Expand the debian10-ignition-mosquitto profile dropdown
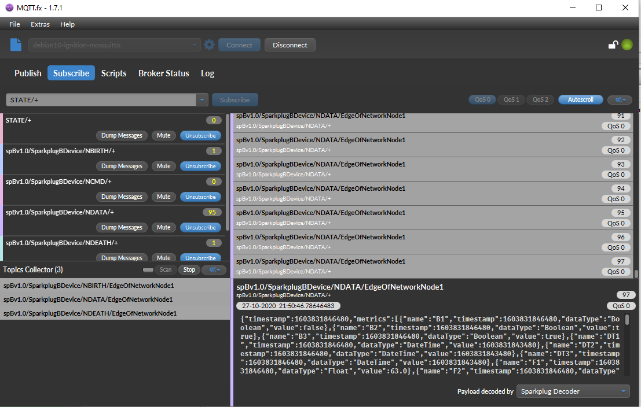 pyautogui.click(x=195, y=45)
